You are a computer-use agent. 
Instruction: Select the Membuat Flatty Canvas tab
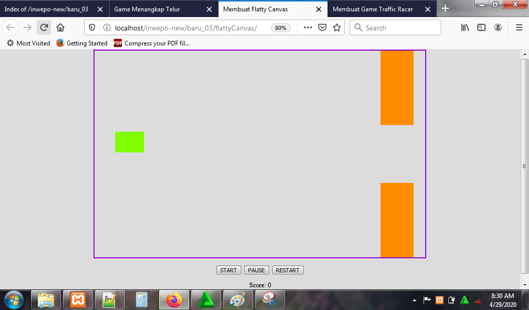click(255, 9)
